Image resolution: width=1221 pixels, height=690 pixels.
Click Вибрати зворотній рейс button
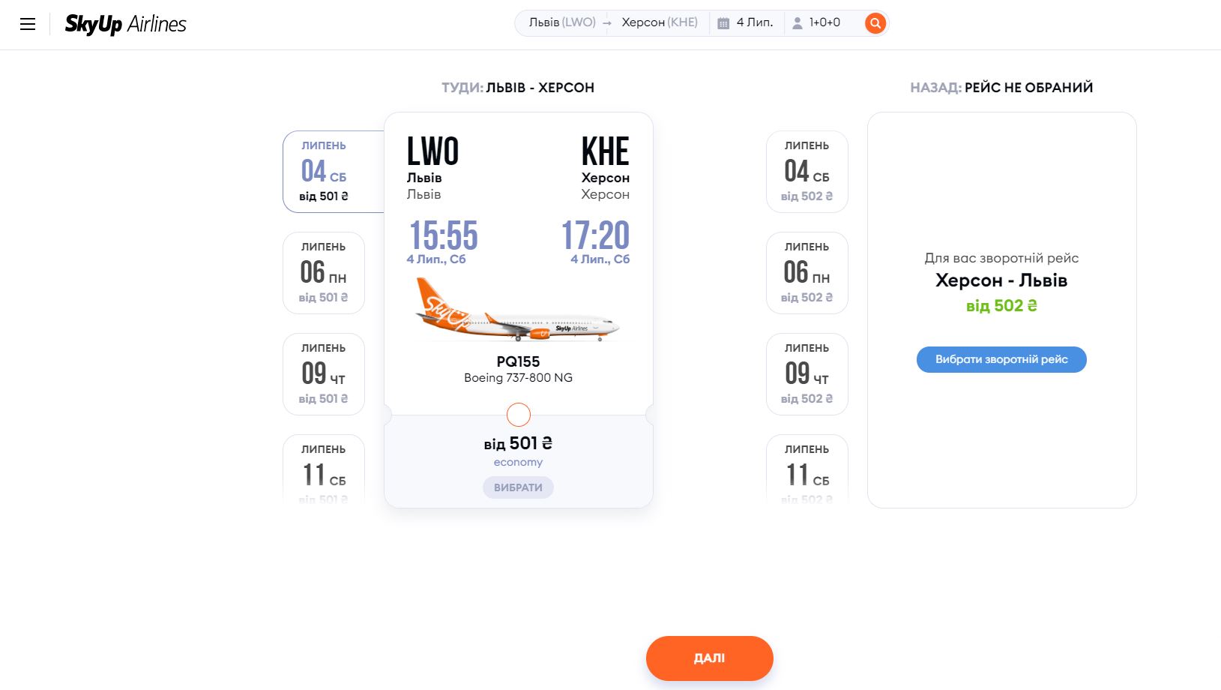(1001, 359)
